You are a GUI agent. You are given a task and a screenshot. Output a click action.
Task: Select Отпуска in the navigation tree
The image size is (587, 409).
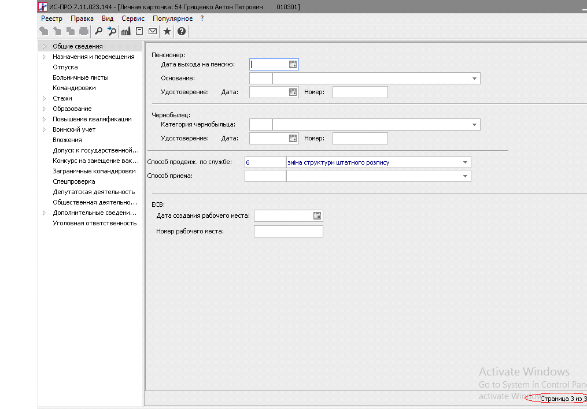65,67
